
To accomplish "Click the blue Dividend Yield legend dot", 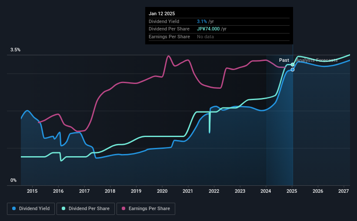I will [x=14, y=208].
